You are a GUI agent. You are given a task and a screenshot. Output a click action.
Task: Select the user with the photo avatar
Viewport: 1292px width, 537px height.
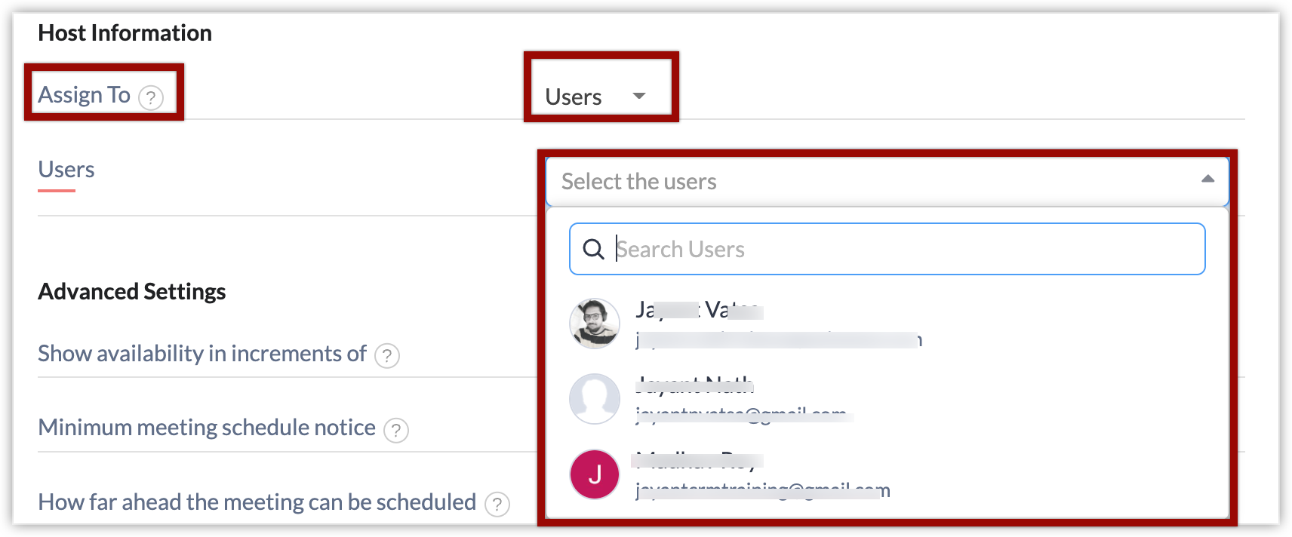pos(595,324)
